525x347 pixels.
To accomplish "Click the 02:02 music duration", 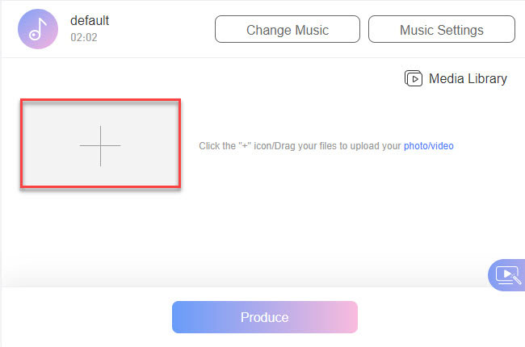I will 84,37.
